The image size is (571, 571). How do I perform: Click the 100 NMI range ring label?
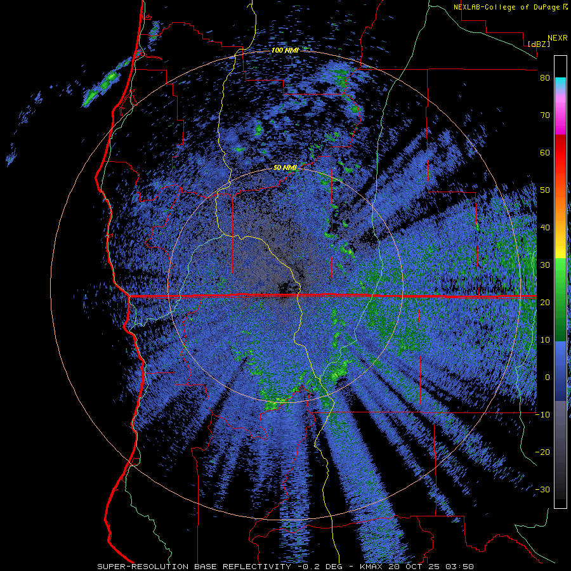click(x=285, y=50)
